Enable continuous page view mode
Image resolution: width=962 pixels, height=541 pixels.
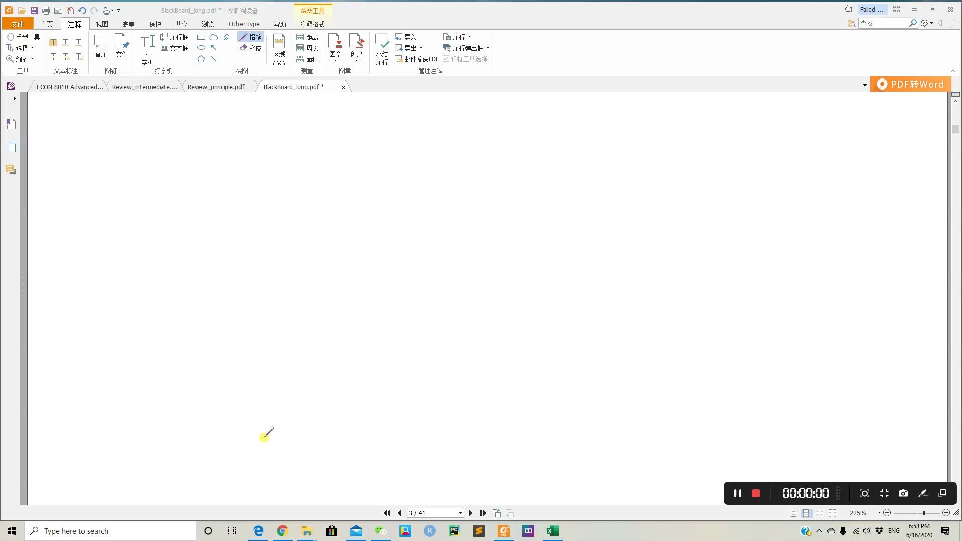(x=806, y=513)
